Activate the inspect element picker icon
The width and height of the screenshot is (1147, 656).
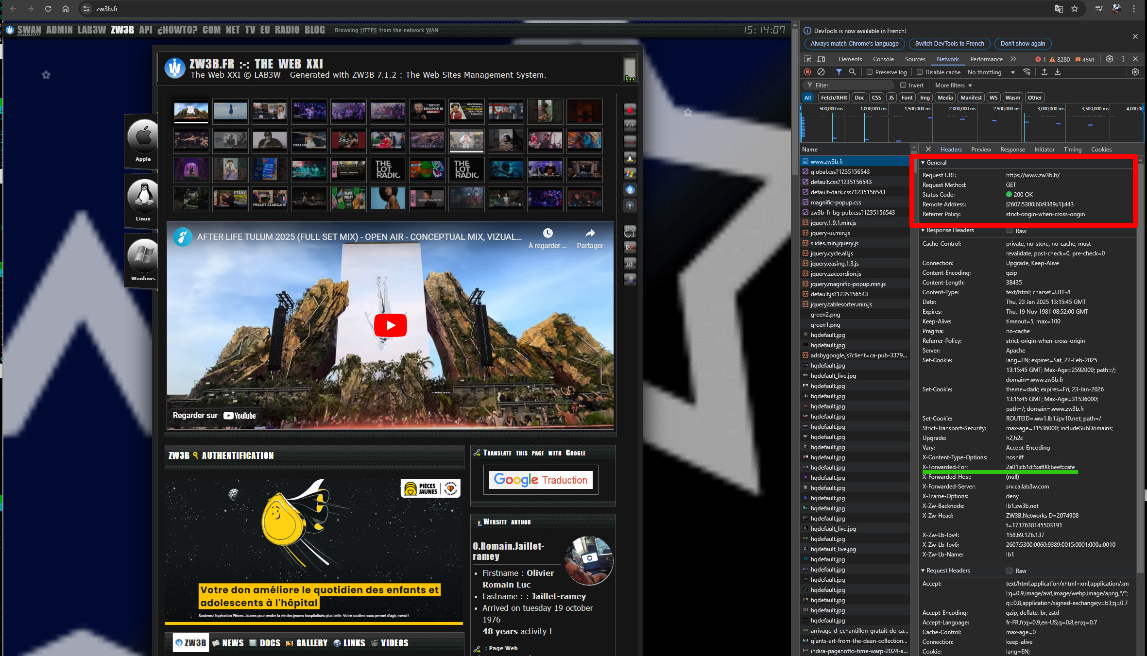pos(807,59)
